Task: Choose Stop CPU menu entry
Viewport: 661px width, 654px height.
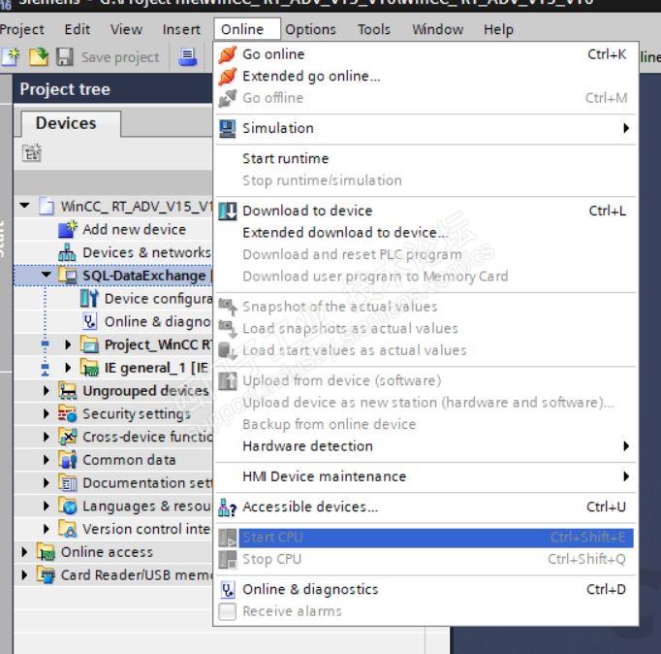Action: pyautogui.click(x=425, y=560)
